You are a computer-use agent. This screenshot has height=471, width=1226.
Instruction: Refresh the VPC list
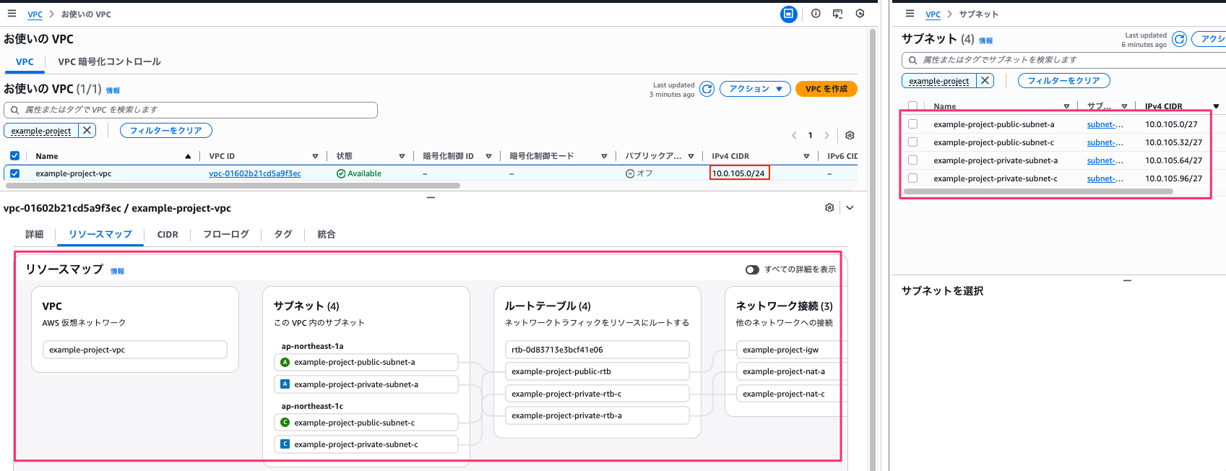pos(707,89)
